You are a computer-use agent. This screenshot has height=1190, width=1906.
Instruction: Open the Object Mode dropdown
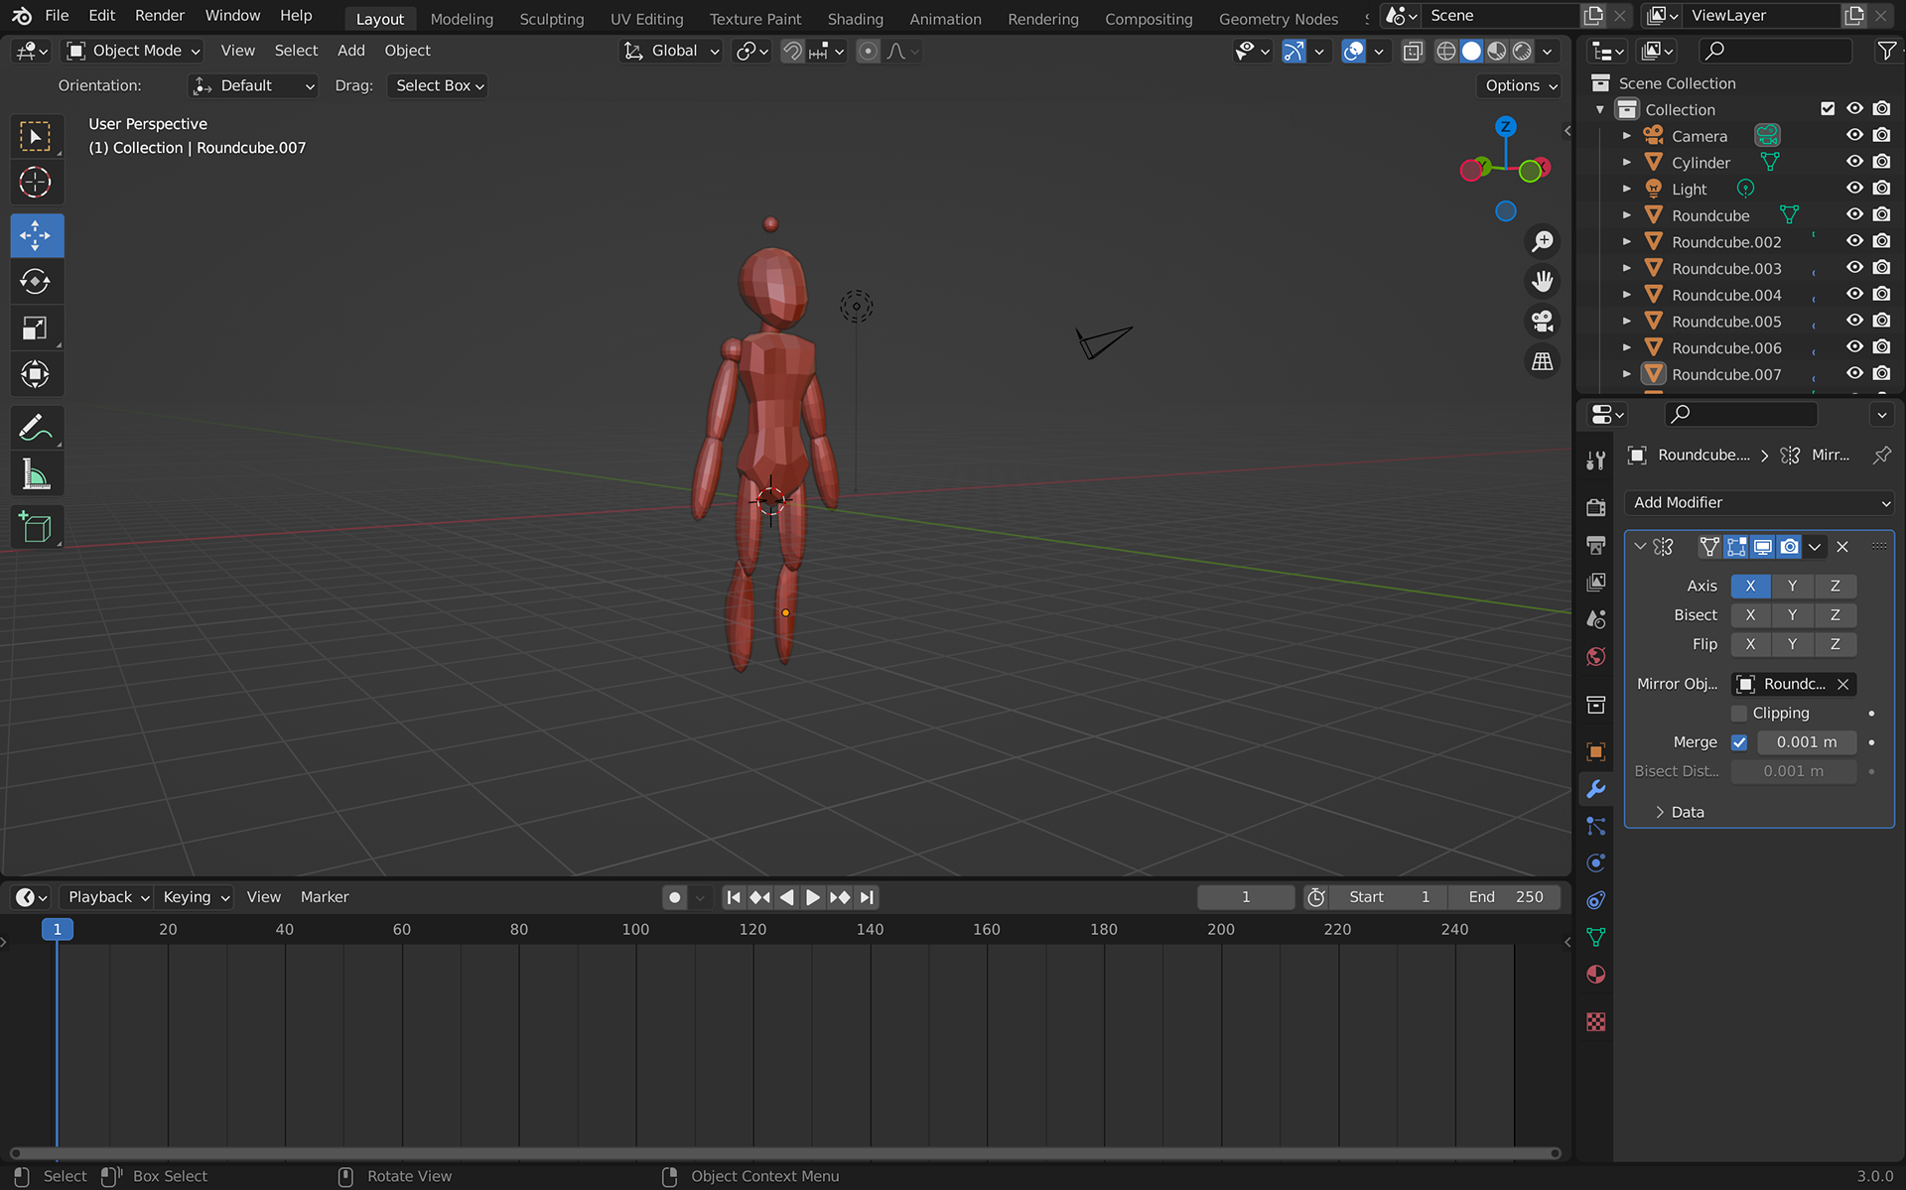[134, 51]
